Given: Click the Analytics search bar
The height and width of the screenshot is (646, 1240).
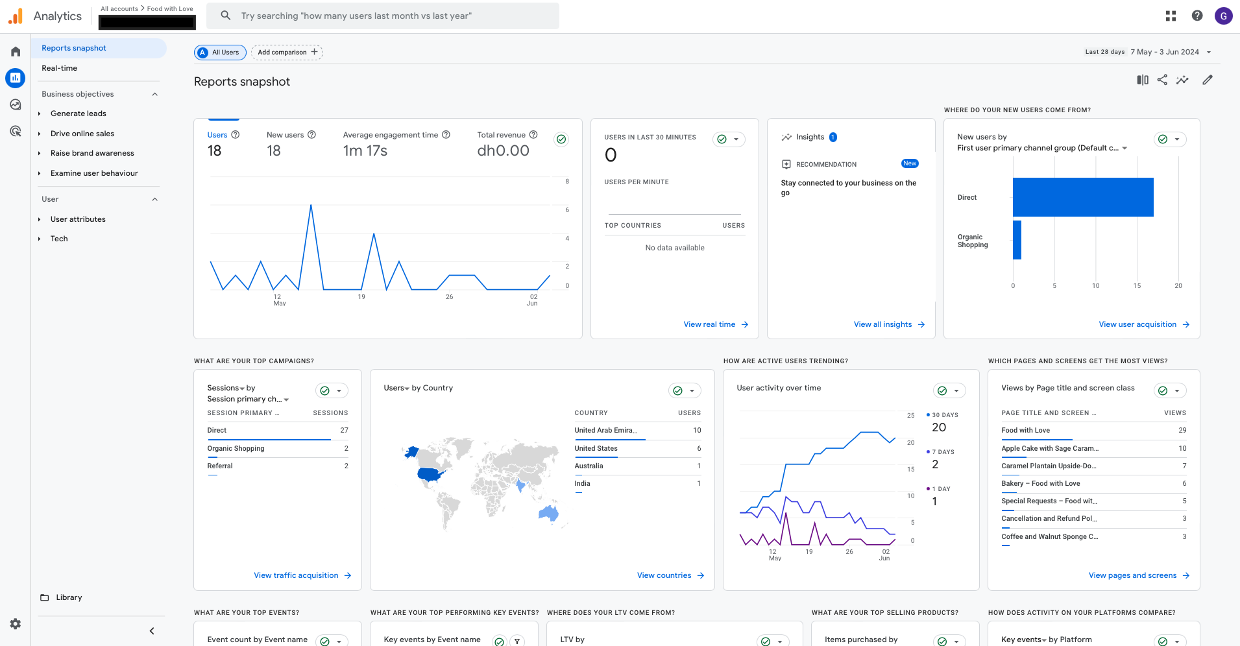Looking at the screenshot, I should (x=383, y=16).
